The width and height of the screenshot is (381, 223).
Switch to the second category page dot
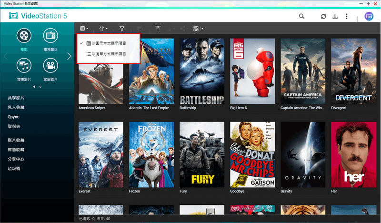(x=40, y=87)
